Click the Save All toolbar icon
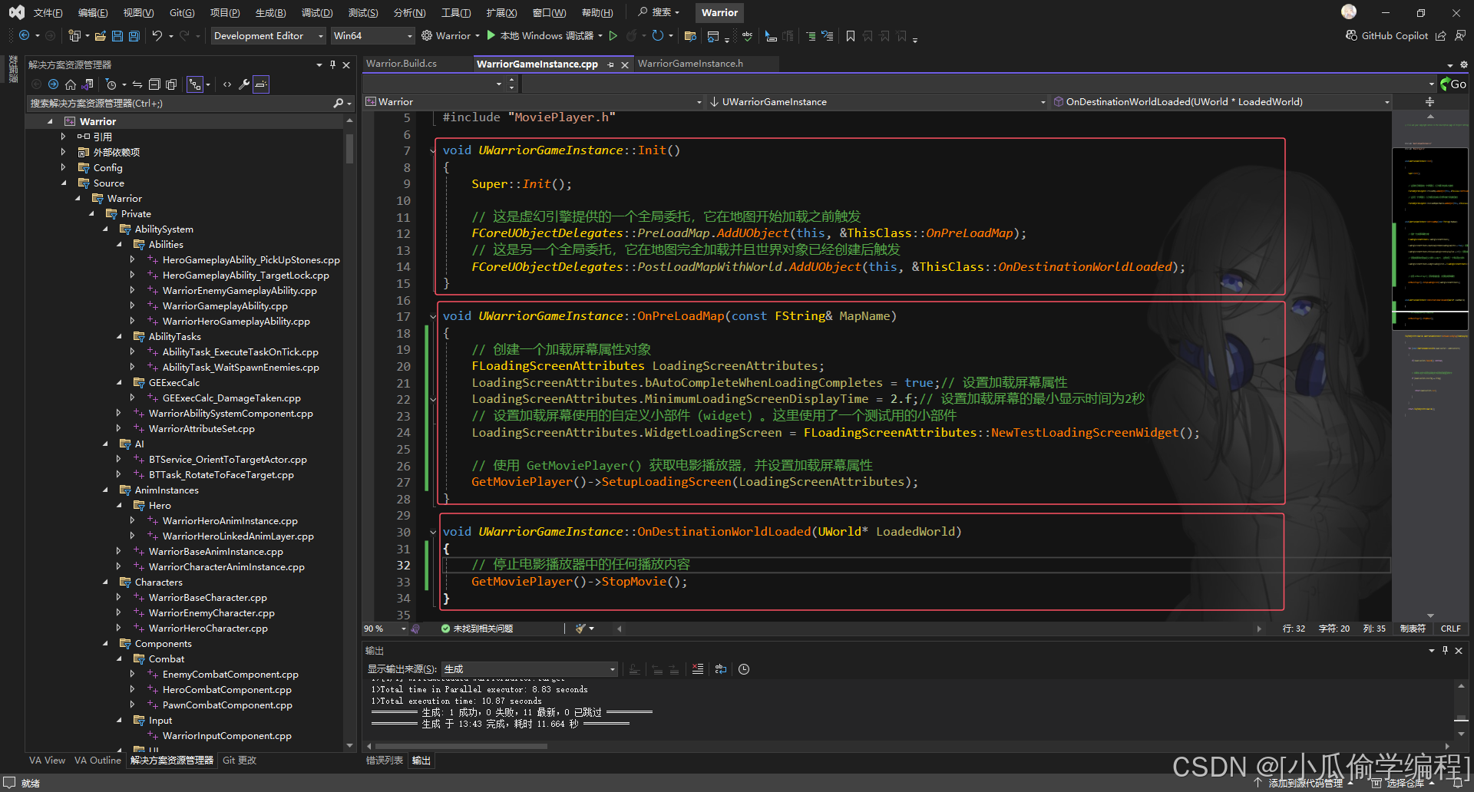The width and height of the screenshot is (1474, 792). tap(134, 36)
